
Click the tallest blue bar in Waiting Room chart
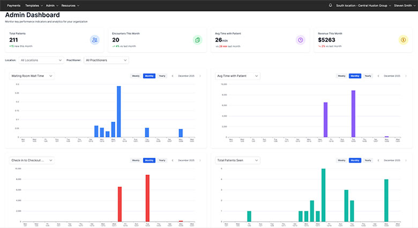pyautogui.click(x=118, y=111)
